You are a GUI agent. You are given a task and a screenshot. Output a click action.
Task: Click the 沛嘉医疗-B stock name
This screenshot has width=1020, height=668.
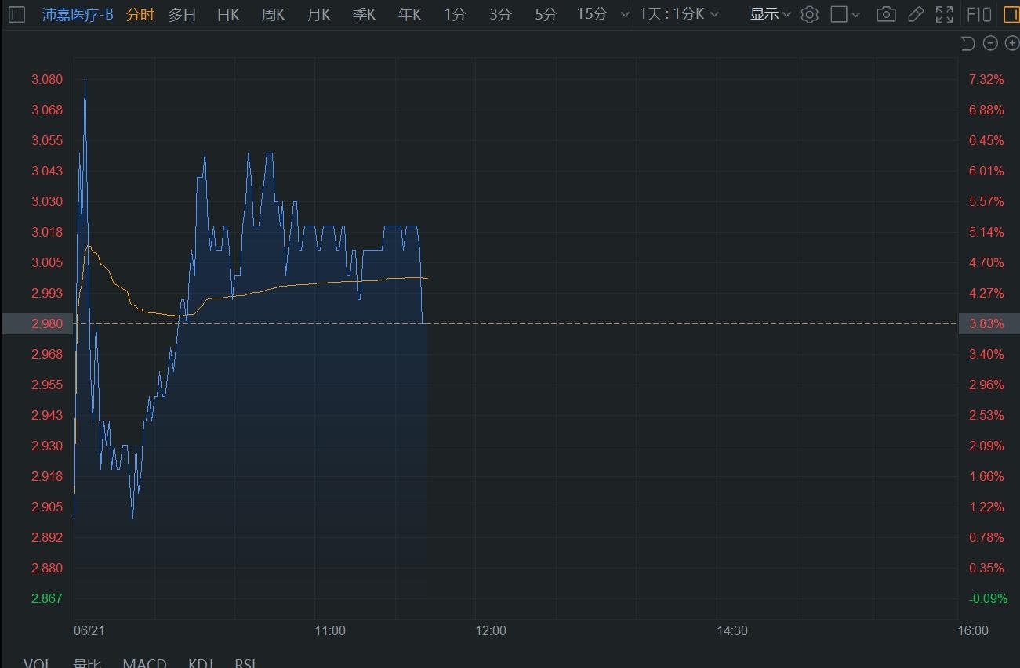[x=78, y=14]
